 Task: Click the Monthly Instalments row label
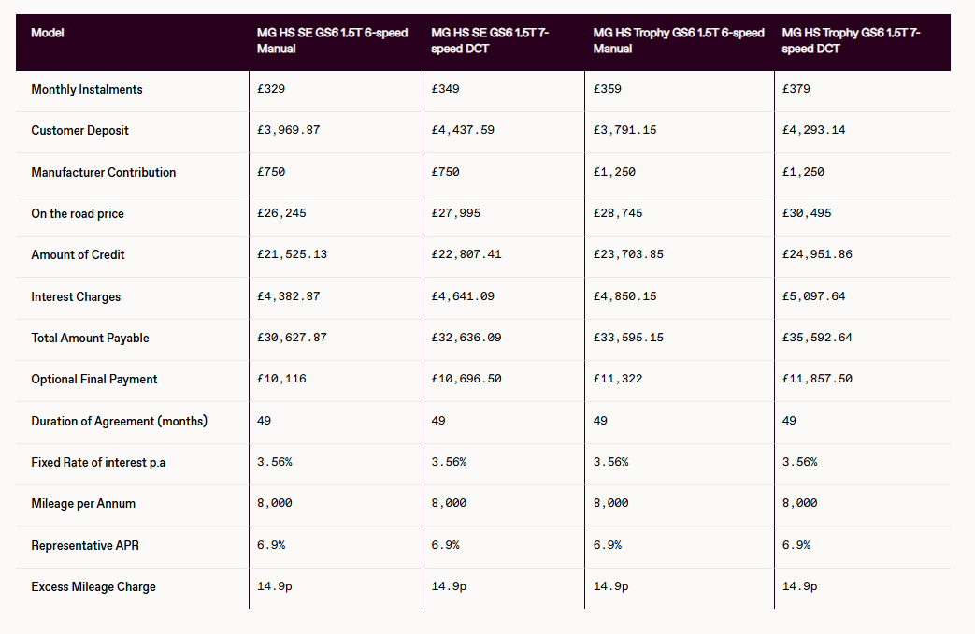(x=87, y=90)
